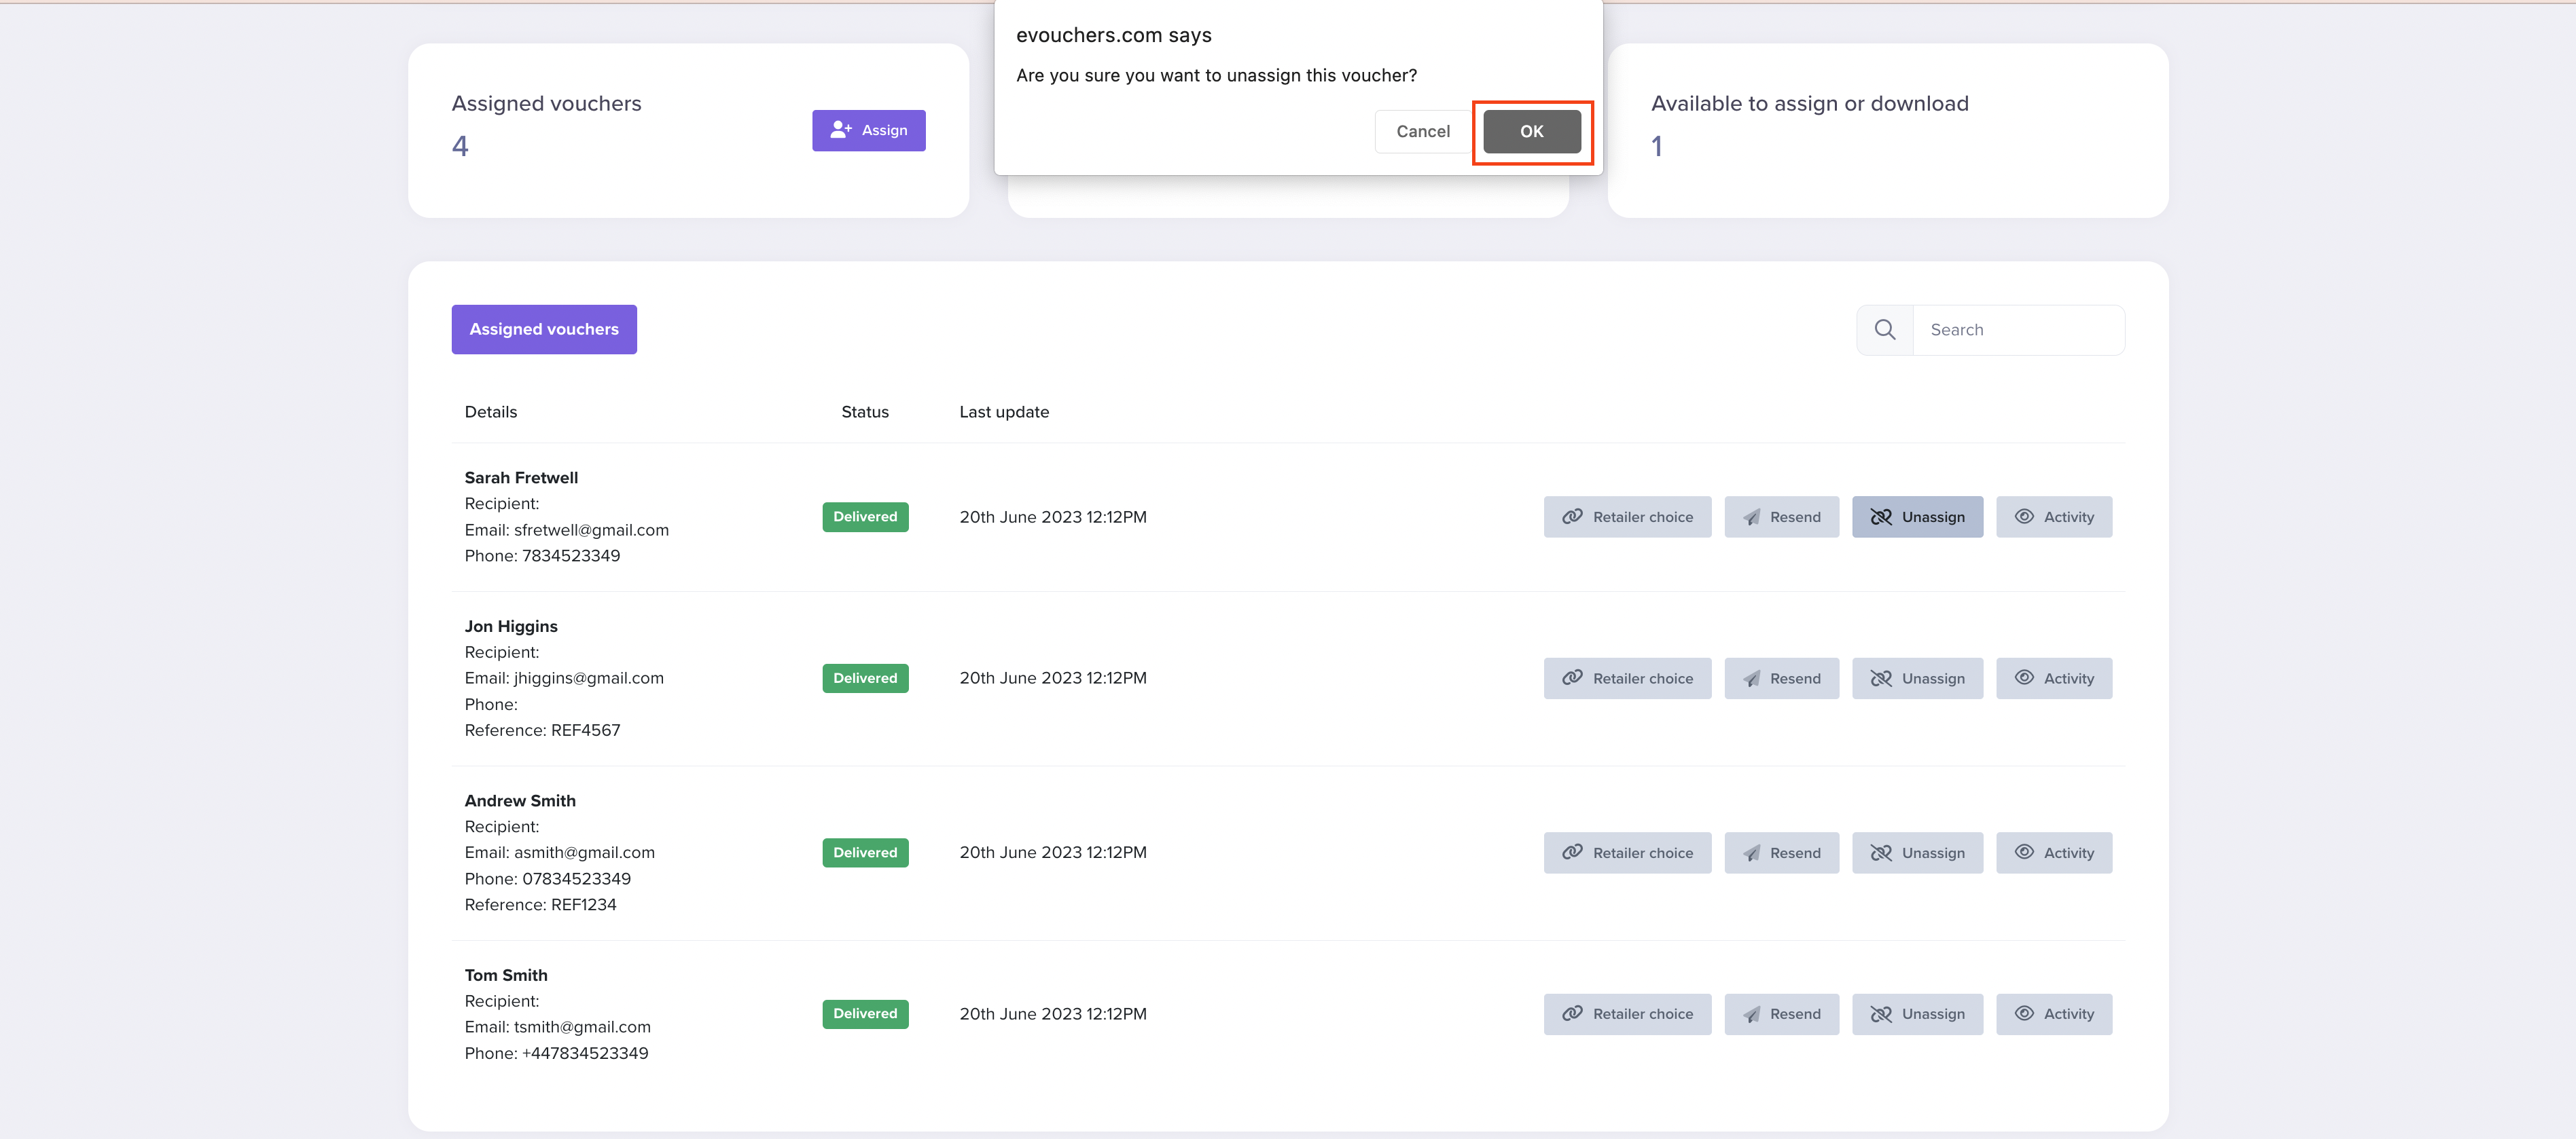Click inside the Search input field
This screenshot has height=1139, width=2576.
point(2019,329)
